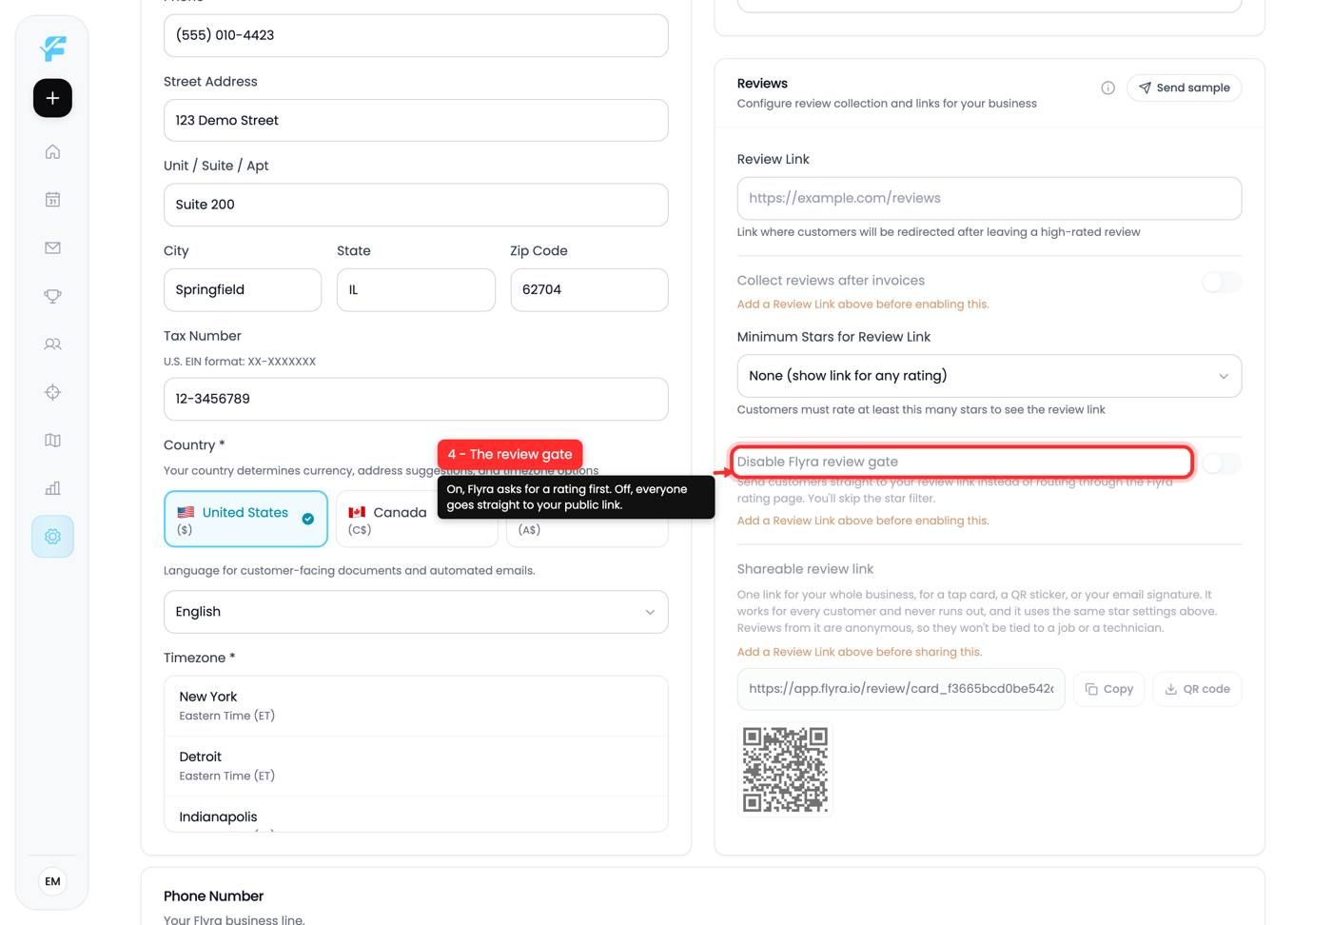
Task: Click the Tax Number field
Action: click(x=416, y=400)
